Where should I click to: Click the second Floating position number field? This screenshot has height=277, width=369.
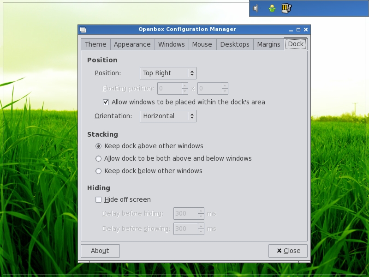(x=210, y=88)
